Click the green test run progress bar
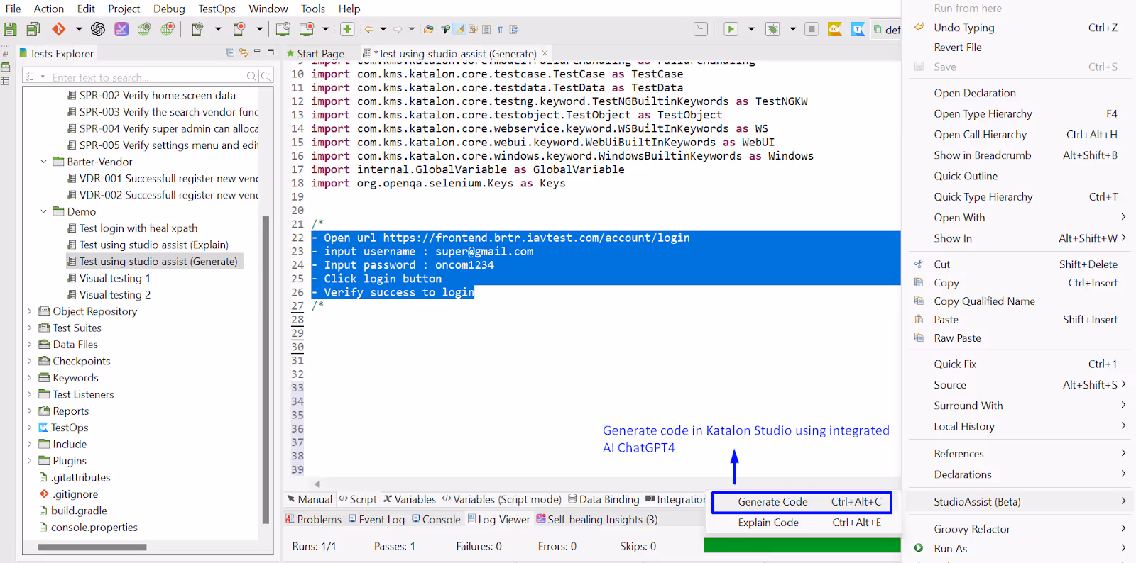Viewport: 1136px width, 563px height. 802,545
